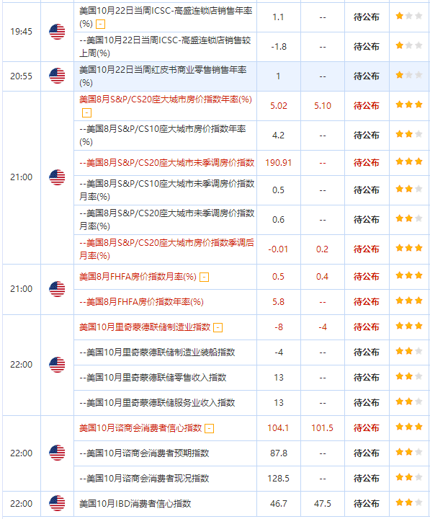
Task: Click the US flag icon at 20:55
Action: (57, 76)
